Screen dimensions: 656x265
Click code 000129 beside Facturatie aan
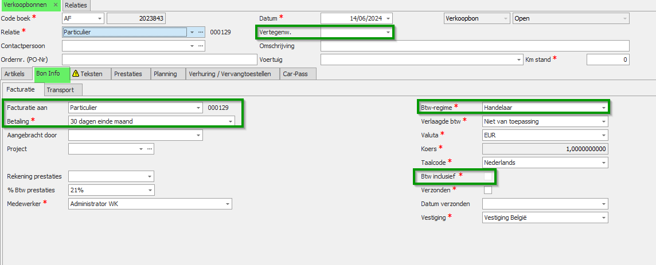[218, 108]
